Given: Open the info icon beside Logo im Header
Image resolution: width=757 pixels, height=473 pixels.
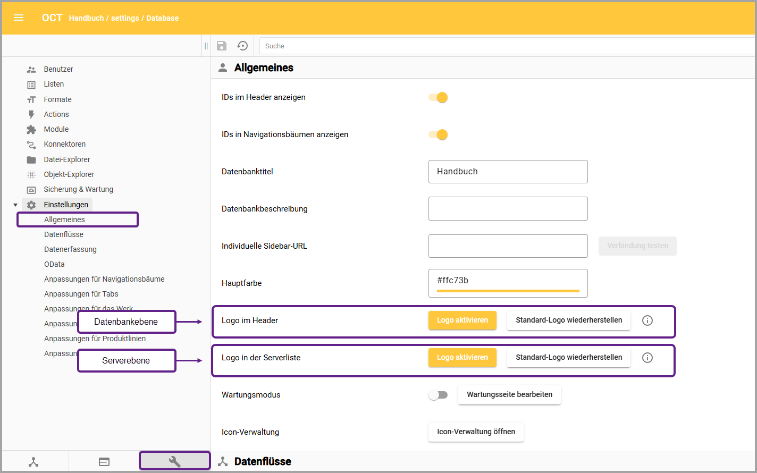Looking at the screenshot, I should click(647, 320).
